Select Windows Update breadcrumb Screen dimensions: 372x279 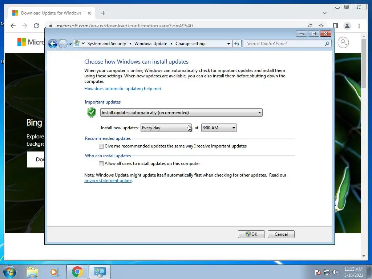[x=151, y=44]
